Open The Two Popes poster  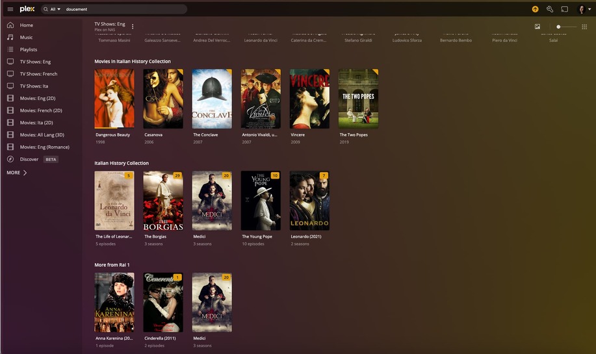tap(358, 99)
